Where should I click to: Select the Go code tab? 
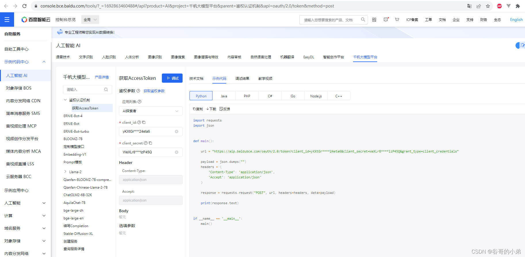tap(293, 96)
